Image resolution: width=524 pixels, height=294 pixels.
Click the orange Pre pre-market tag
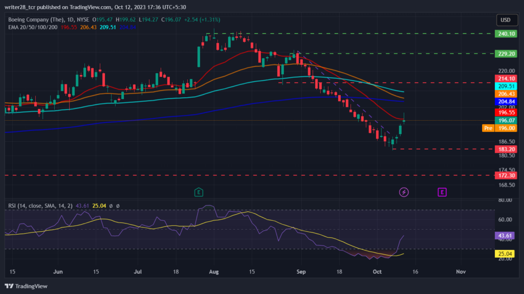coord(488,128)
